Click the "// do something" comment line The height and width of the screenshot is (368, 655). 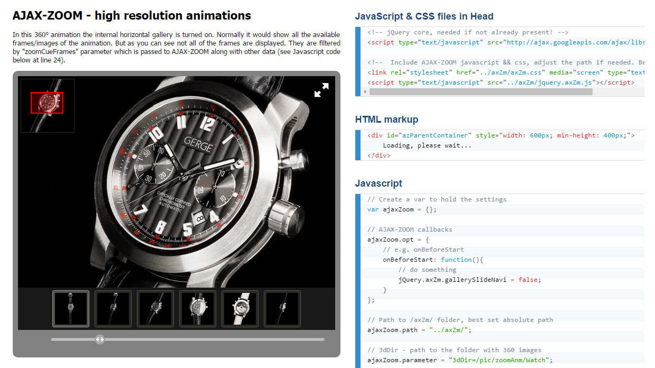pyautogui.click(x=427, y=270)
